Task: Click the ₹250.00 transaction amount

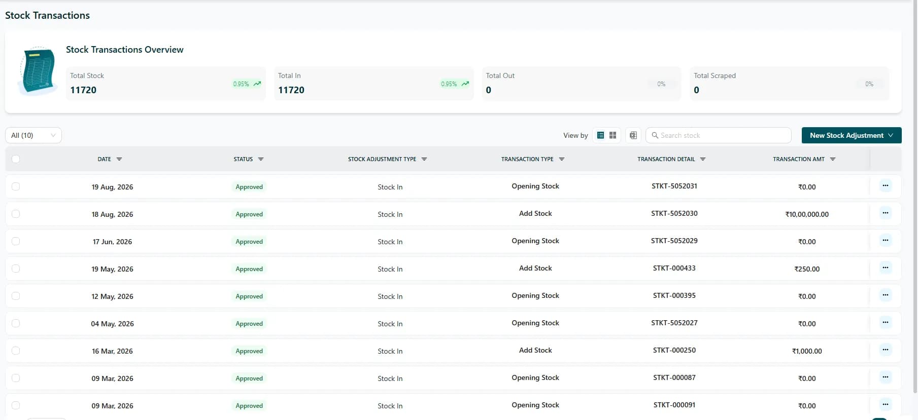Action: point(807,269)
